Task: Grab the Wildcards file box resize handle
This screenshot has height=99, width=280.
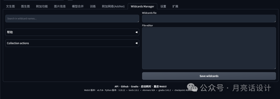Action: pyautogui.click(x=275, y=21)
